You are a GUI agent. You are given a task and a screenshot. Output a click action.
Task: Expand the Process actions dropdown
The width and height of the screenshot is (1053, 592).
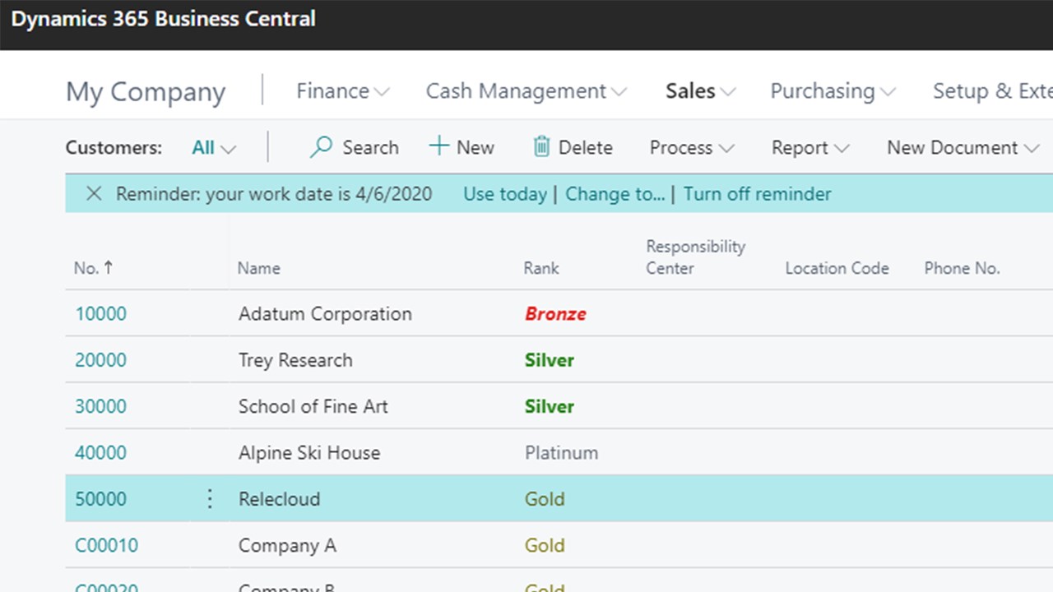[x=691, y=148]
